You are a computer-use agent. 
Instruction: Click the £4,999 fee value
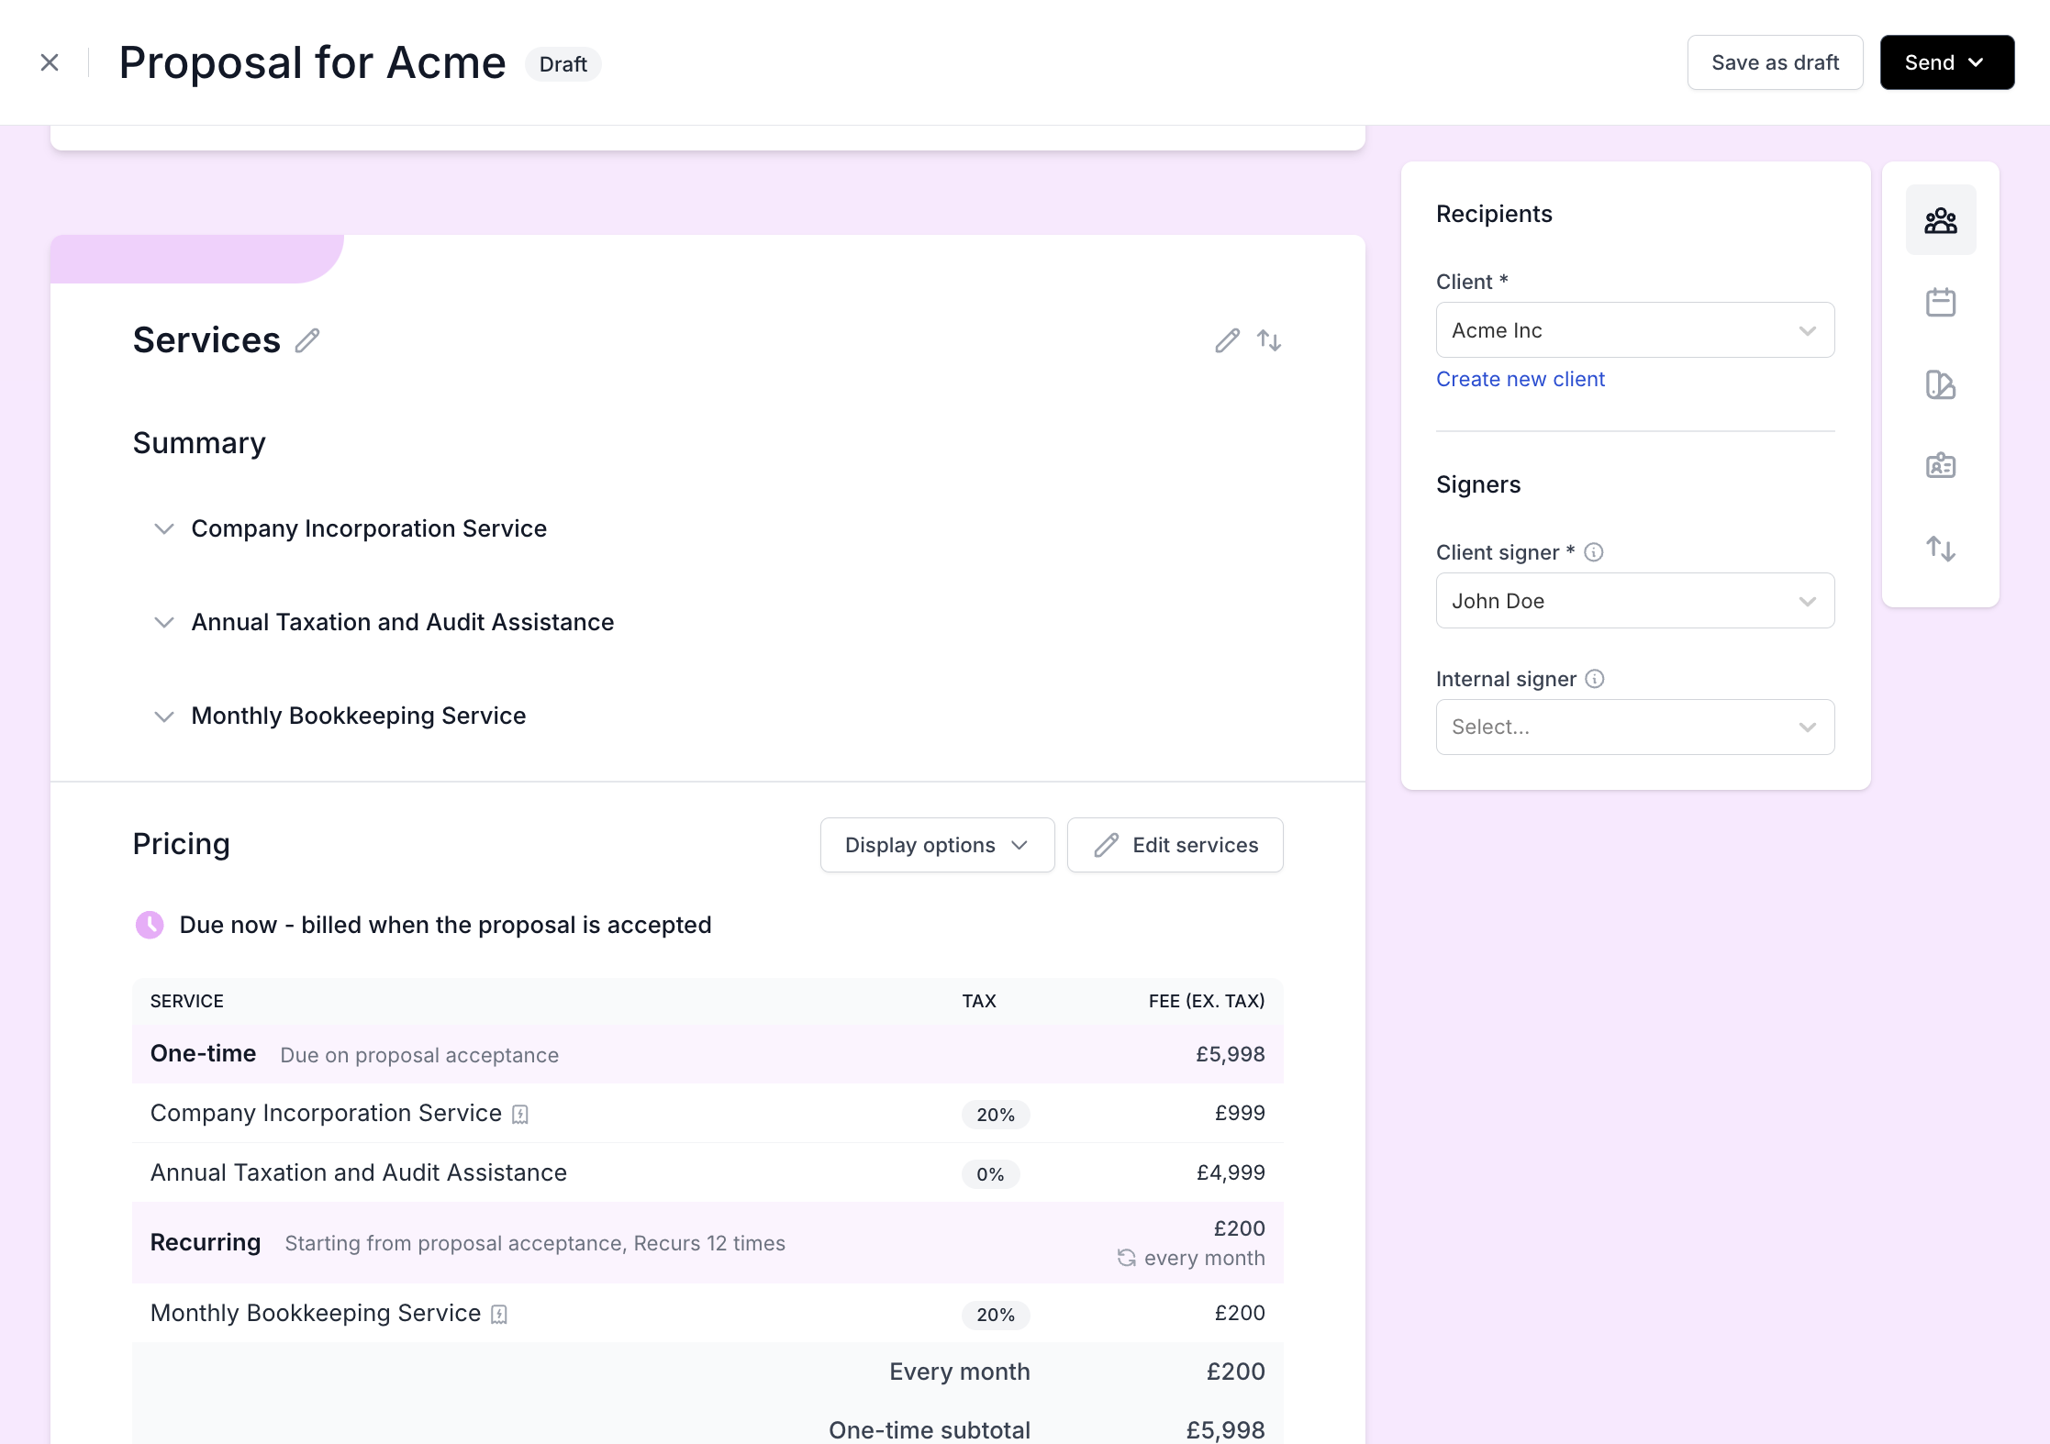point(1231,1172)
